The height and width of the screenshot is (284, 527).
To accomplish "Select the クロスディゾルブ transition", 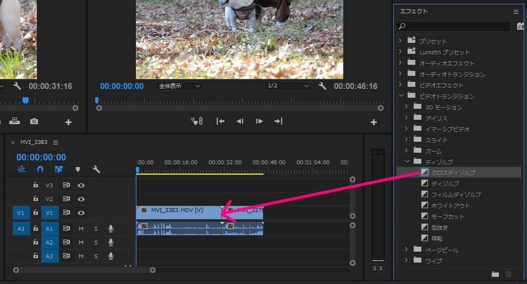I will coord(453,173).
